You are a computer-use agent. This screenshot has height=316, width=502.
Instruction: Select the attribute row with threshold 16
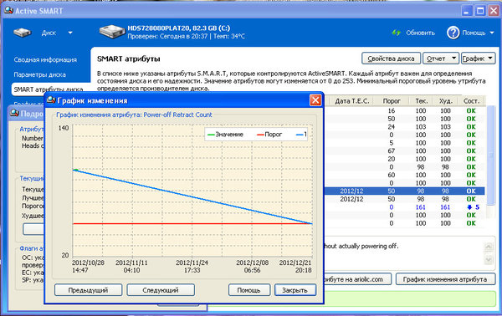coord(404,110)
